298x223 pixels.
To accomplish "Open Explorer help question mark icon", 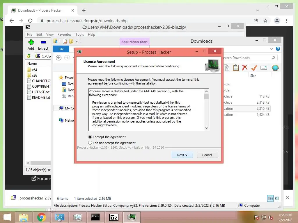I will 278,49.
